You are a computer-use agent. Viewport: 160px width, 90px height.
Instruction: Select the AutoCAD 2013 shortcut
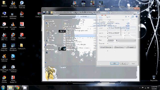[4, 37]
